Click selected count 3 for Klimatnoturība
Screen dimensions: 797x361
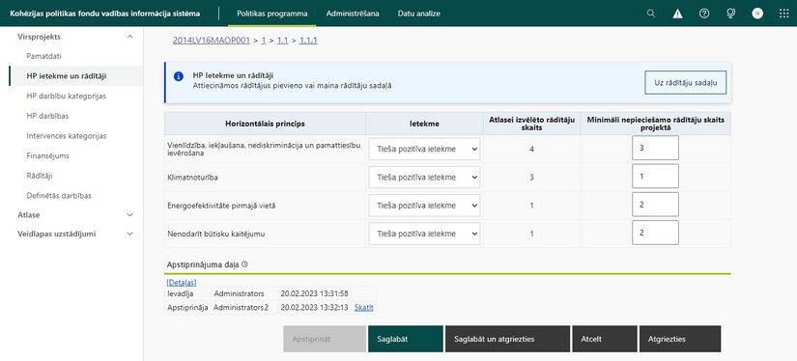531,178
